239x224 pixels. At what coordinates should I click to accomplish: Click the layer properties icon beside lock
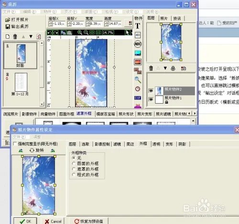coord(184,68)
